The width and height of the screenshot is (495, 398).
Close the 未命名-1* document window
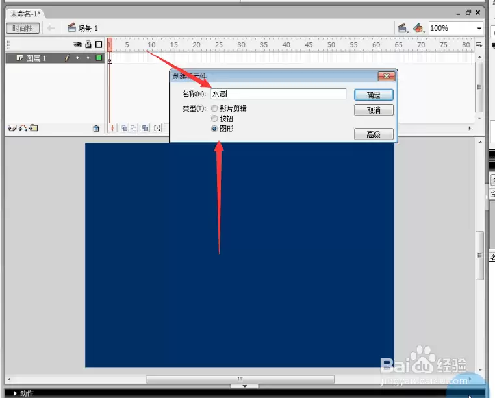[x=478, y=12]
